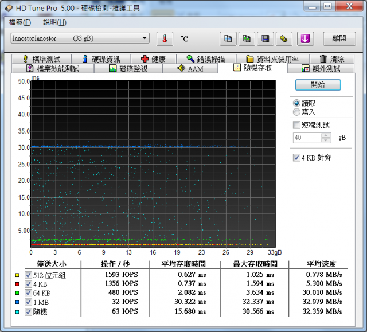Click the cyan 隨機 legend swatch
Screen dimensions: 367x332
17,312
